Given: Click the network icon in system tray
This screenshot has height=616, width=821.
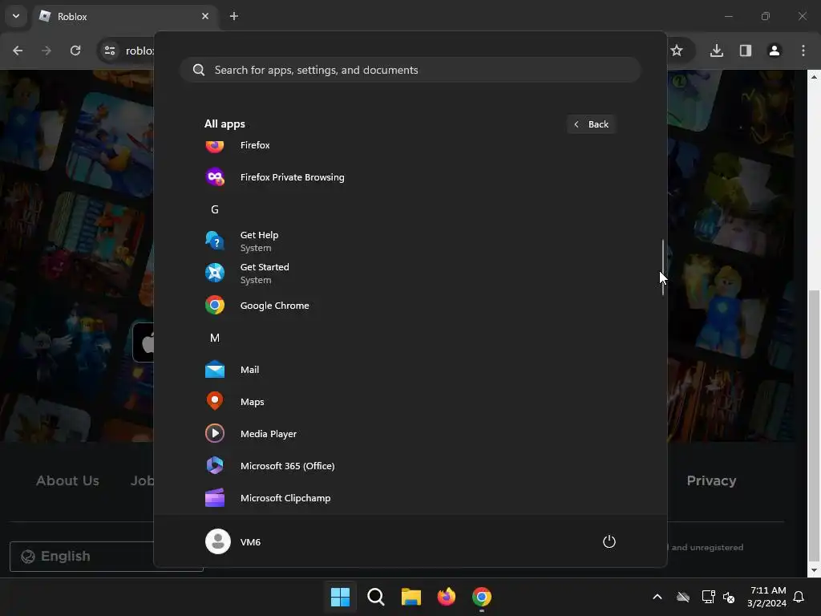Looking at the screenshot, I should [708, 597].
